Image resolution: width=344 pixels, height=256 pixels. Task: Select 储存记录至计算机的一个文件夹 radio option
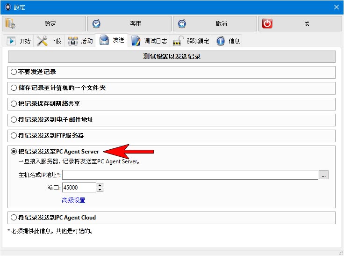pyautogui.click(x=14, y=88)
